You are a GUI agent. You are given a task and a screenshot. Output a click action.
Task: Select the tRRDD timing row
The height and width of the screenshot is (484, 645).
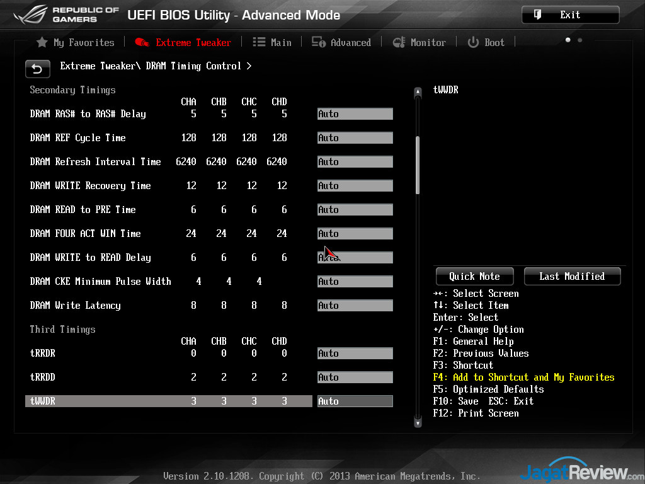pyautogui.click(x=157, y=377)
